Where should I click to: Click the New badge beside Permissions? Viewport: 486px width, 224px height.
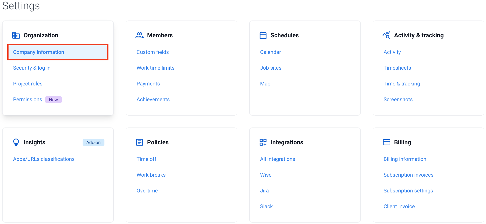coord(53,100)
